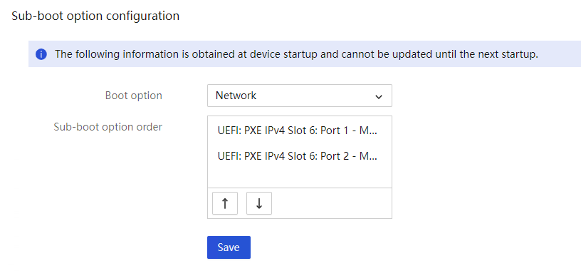The image size is (581, 271).
Task: Click the Sub-boot option configuration heading
Action: (x=95, y=16)
